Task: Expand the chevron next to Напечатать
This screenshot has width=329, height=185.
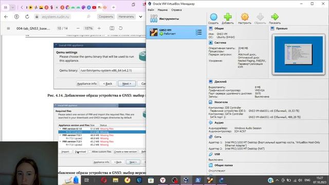Action: (x=140, y=17)
